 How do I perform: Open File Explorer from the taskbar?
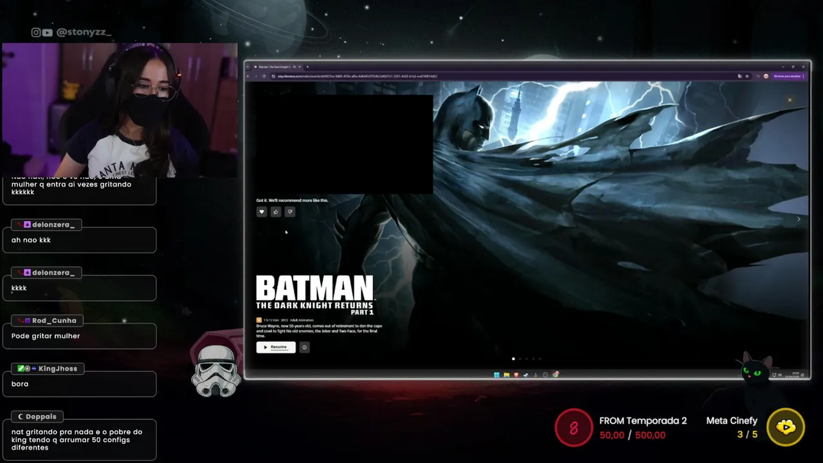pyautogui.click(x=507, y=374)
